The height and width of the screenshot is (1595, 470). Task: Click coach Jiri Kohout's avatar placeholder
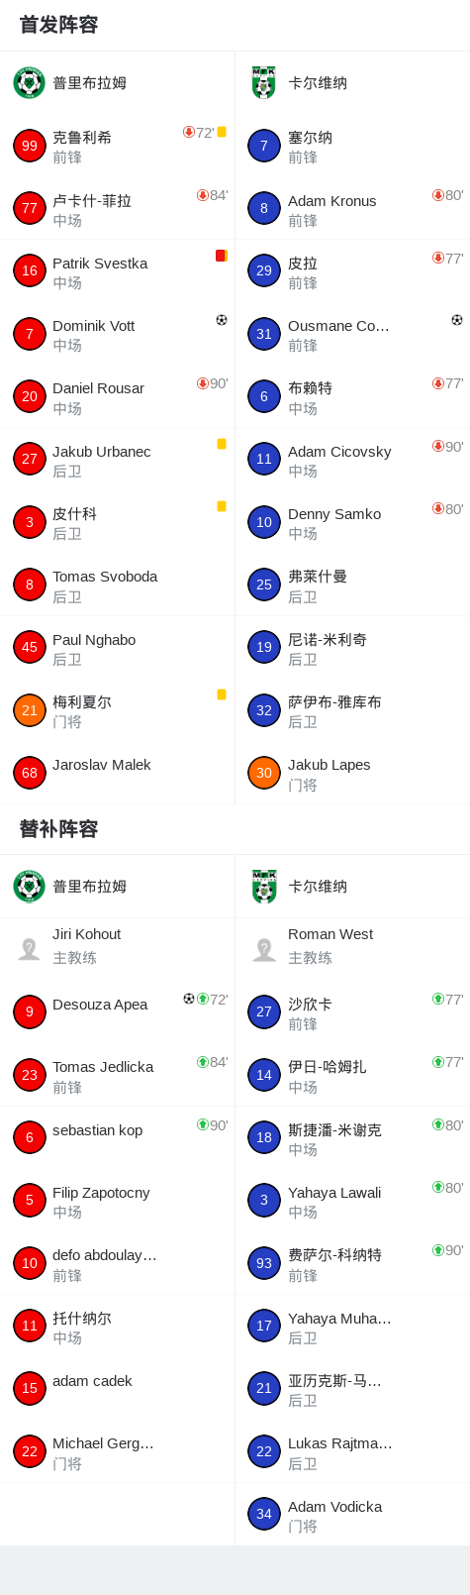(29, 949)
